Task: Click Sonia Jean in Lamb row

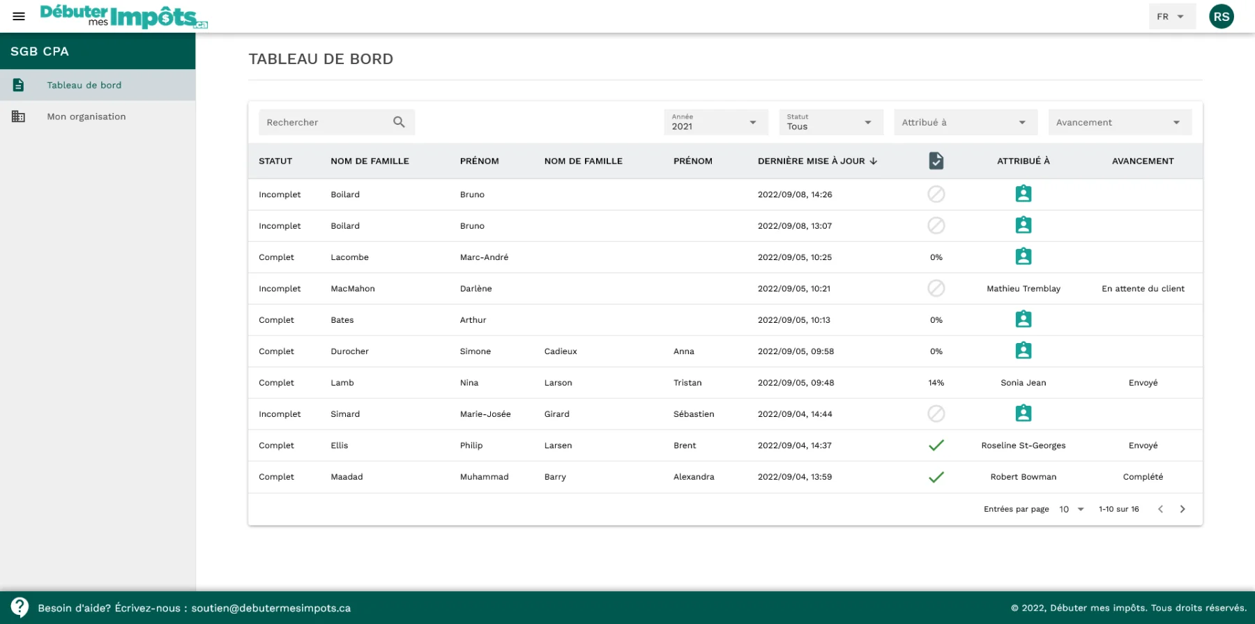Action: (x=1024, y=383)
